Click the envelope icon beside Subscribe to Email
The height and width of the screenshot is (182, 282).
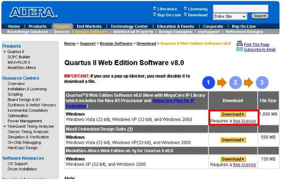coord(240,49)
